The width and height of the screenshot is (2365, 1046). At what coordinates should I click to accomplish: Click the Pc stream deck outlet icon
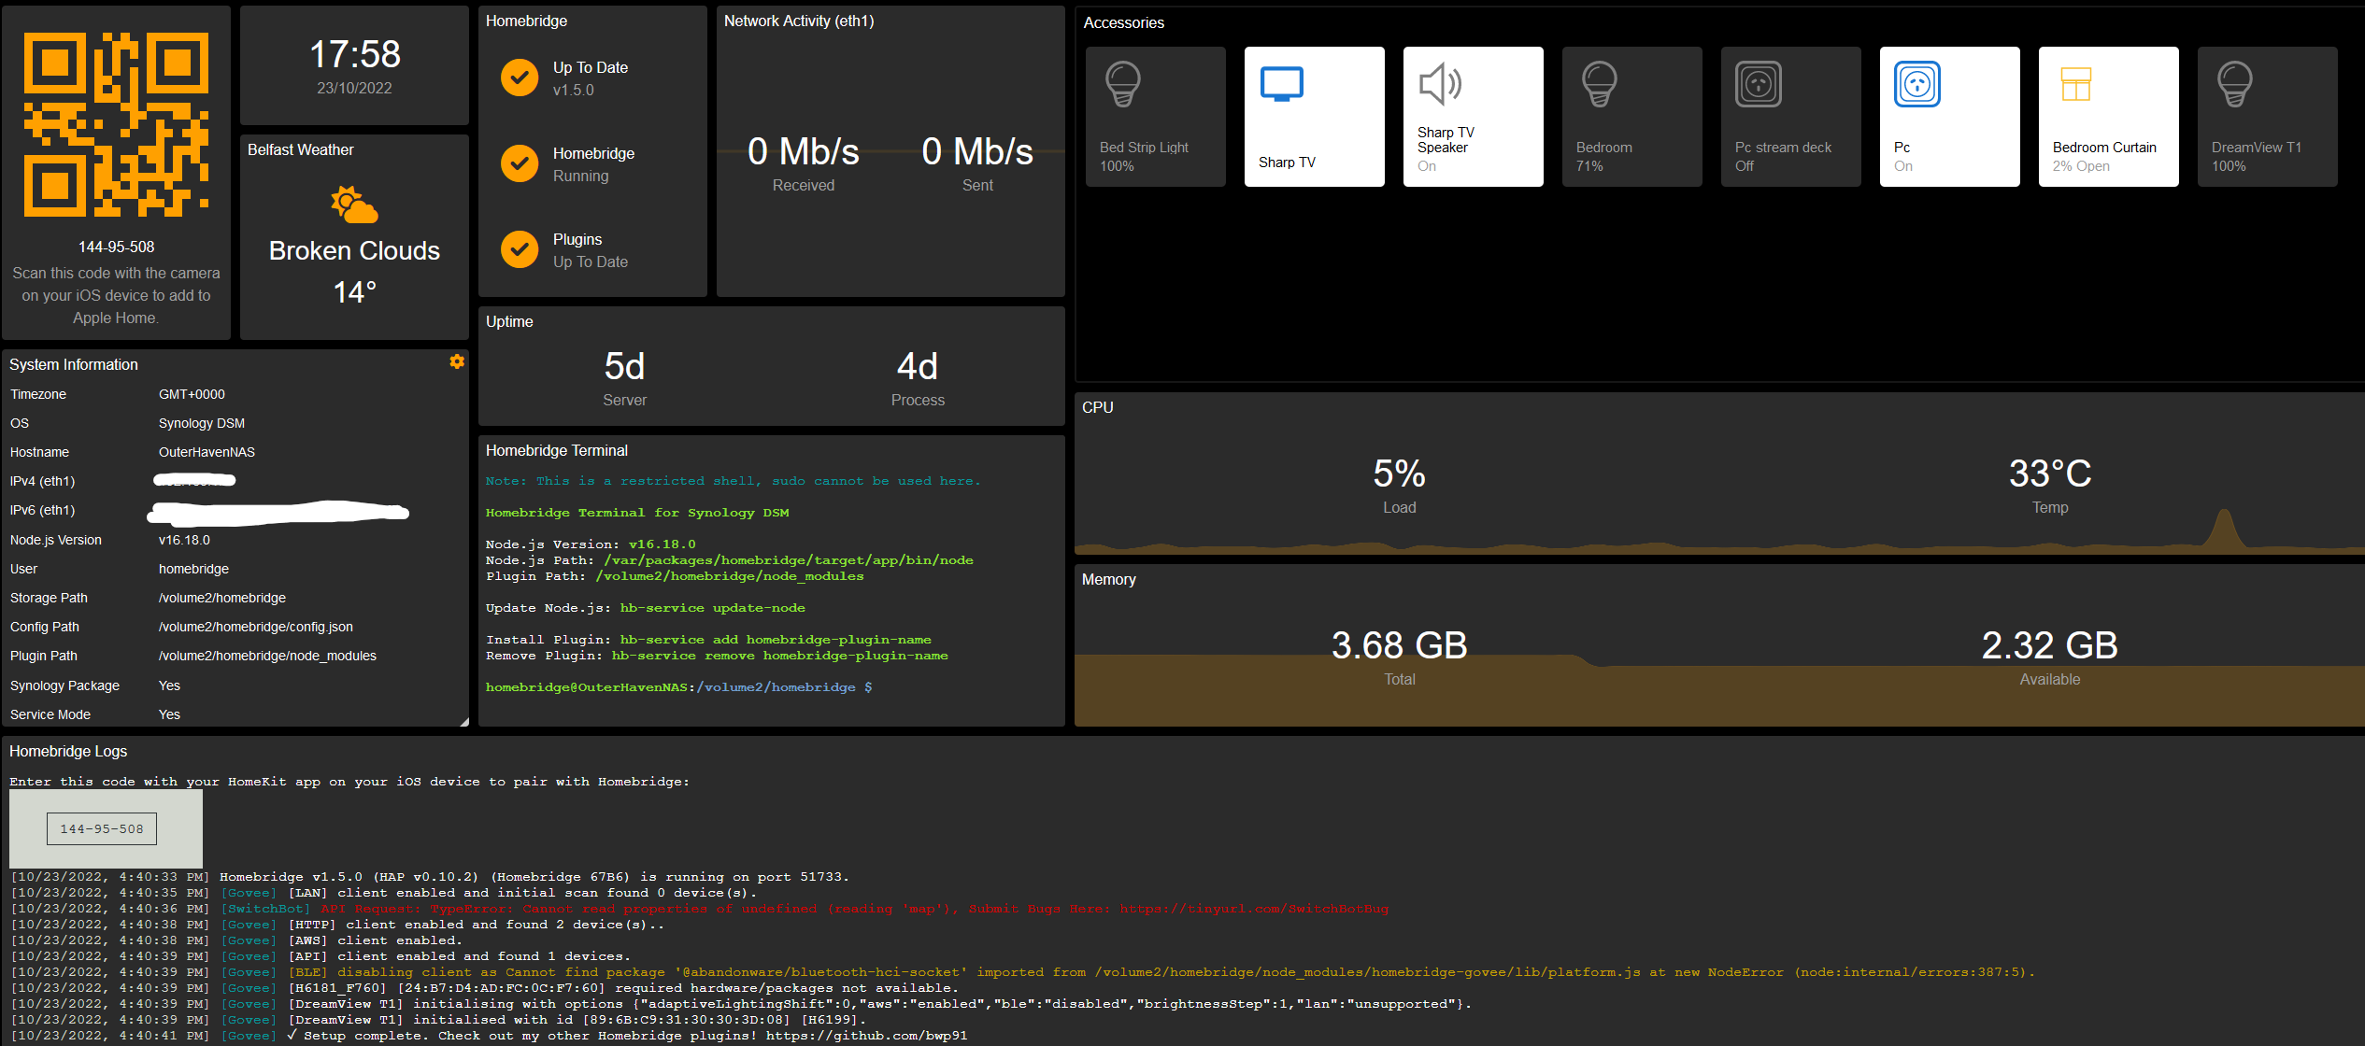[1759, 84]
